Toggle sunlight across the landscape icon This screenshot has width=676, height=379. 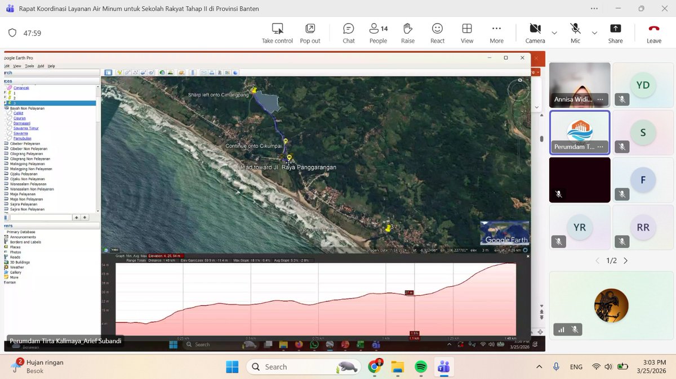pyautogui.click(x=170, y=73)
